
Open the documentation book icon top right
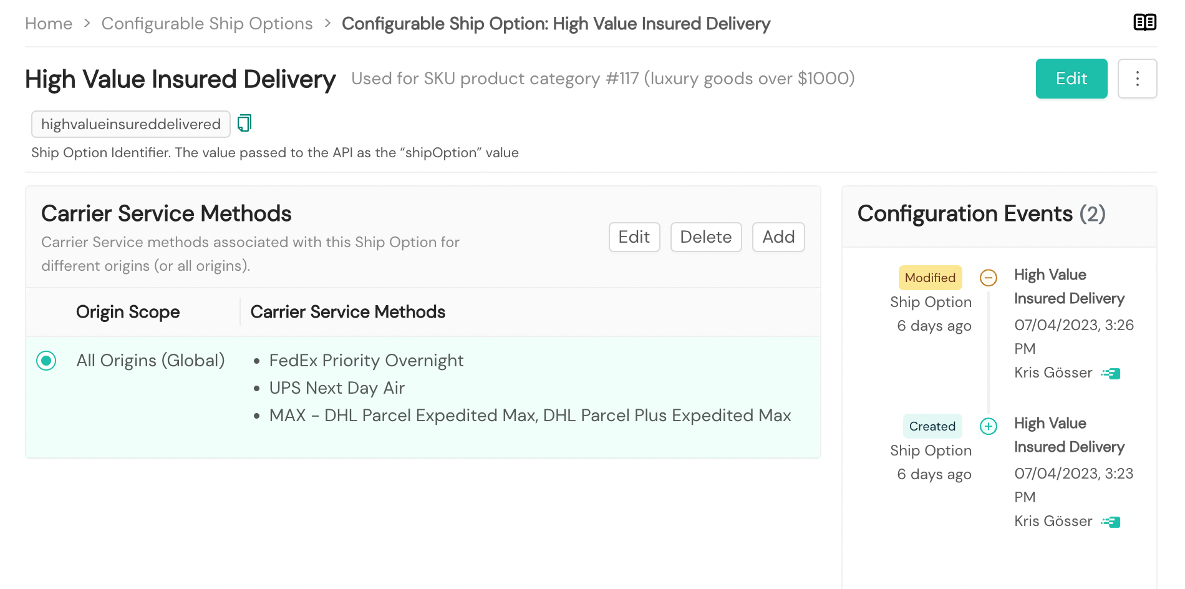click(1144, 22)
